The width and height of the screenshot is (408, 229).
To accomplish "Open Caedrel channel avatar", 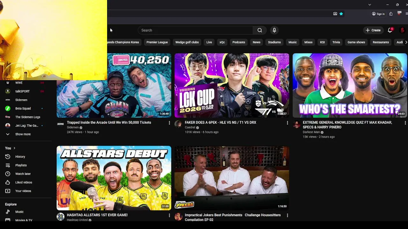I will [x=178, y=124].
